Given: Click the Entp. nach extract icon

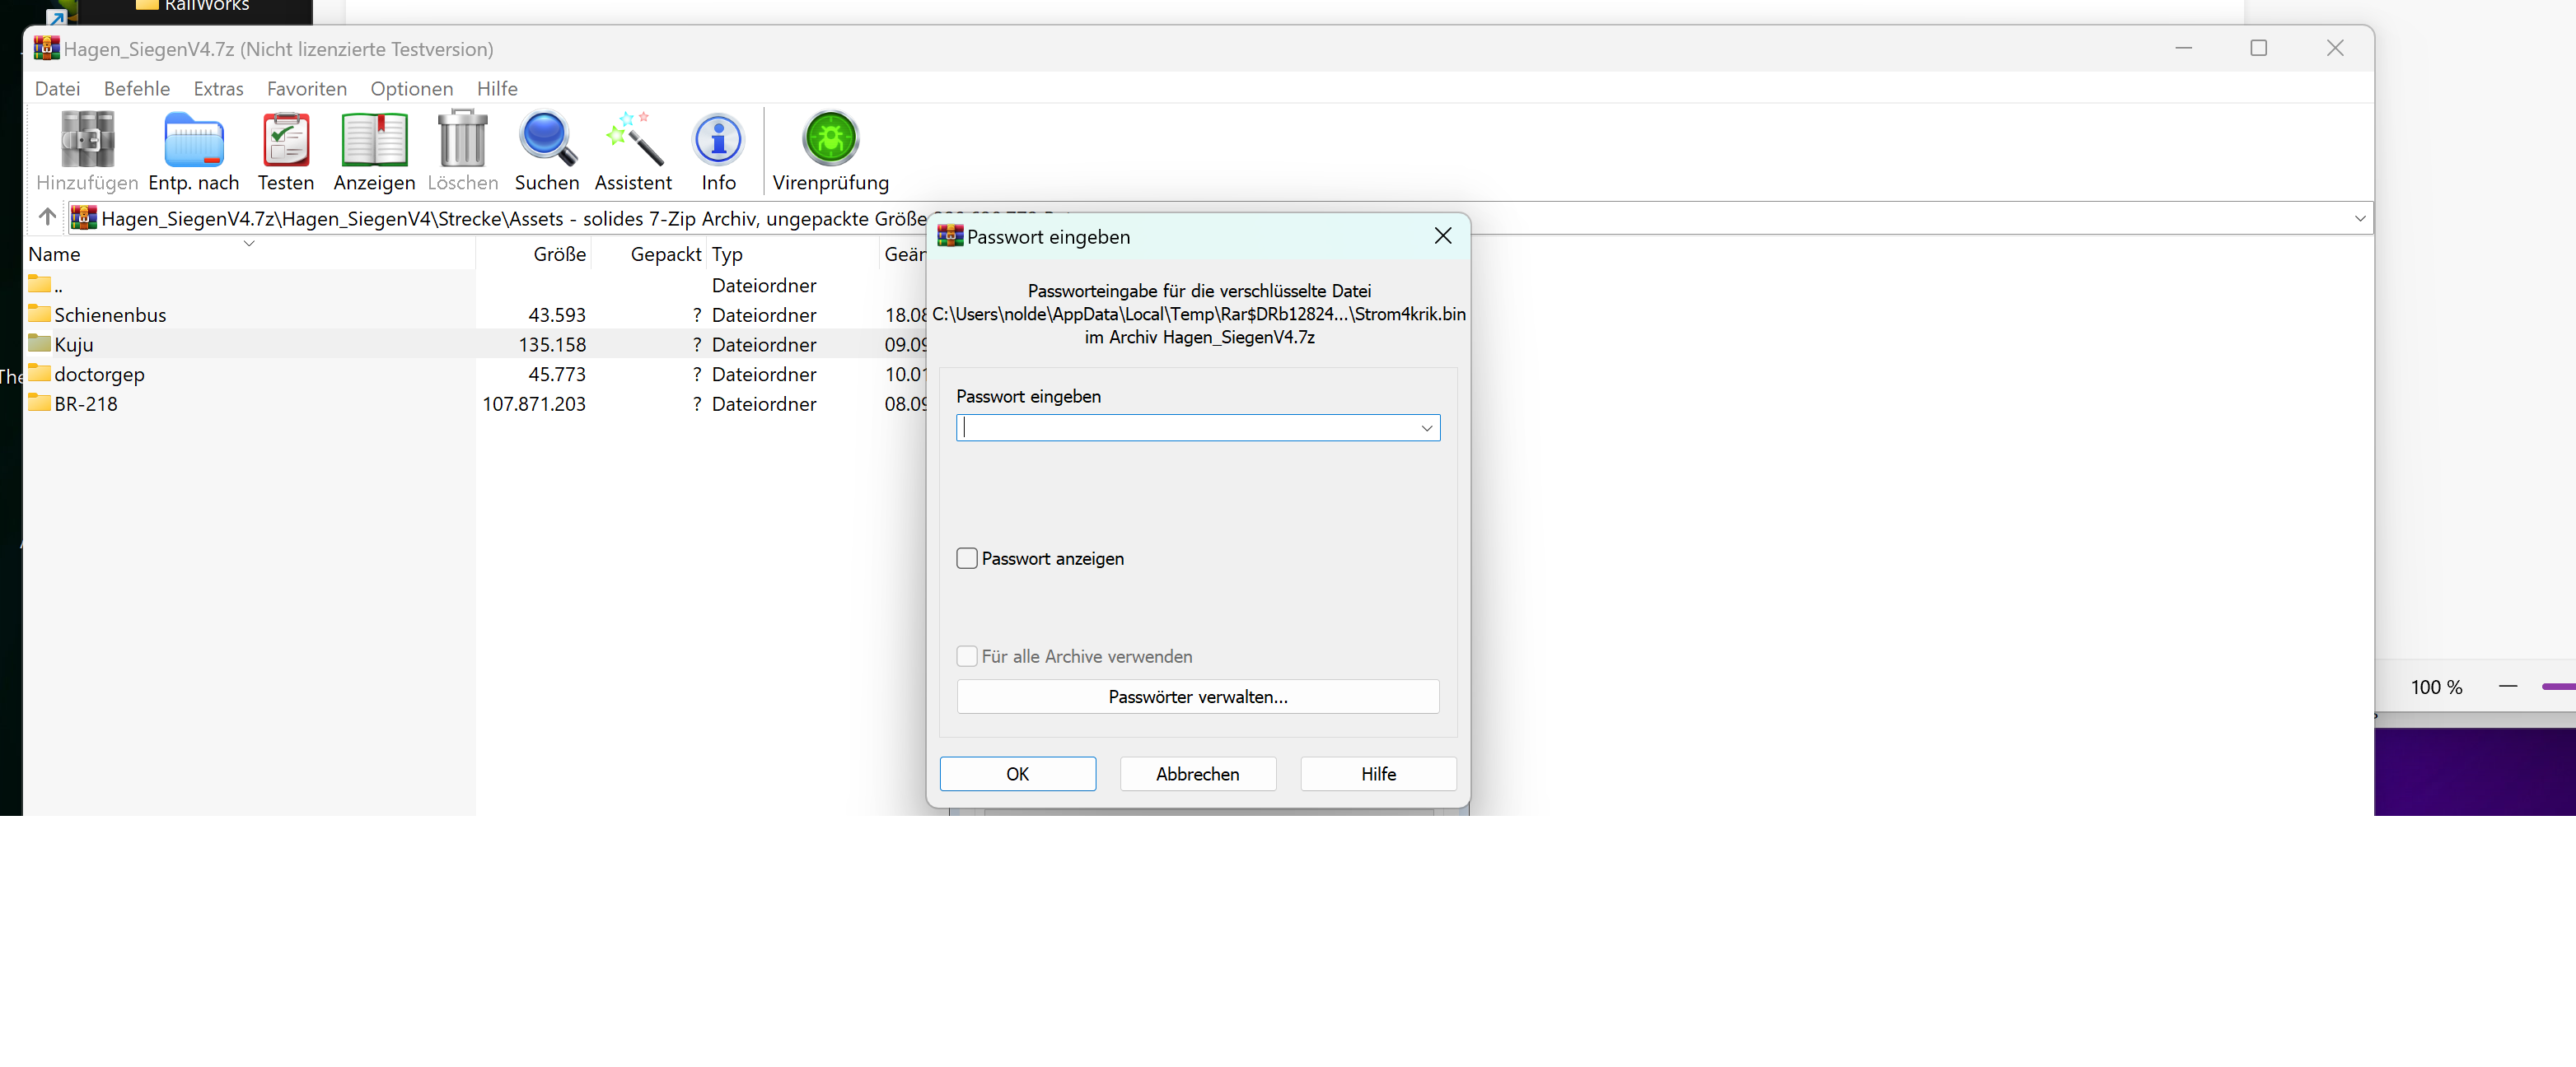Looking at the screenshot, I should coord(194,140).
